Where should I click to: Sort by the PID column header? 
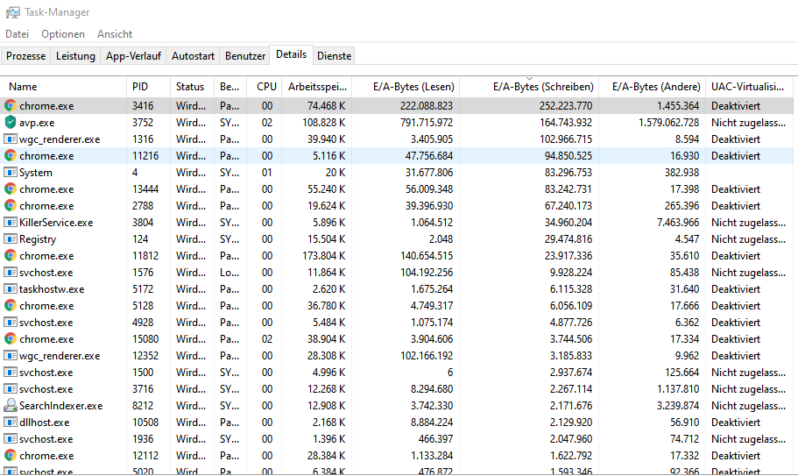[148, 87]
